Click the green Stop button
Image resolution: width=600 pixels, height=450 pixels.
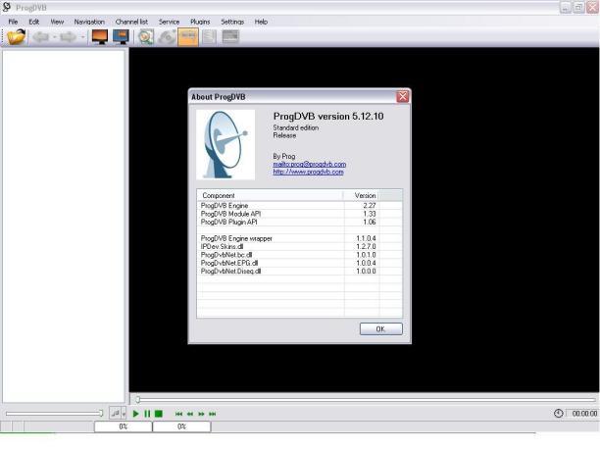click(x=159, y=414)
